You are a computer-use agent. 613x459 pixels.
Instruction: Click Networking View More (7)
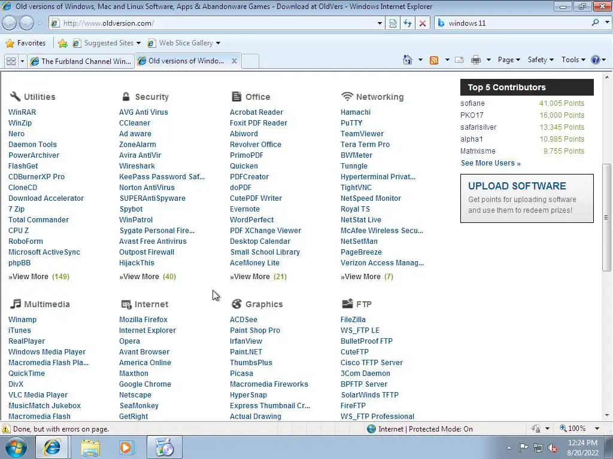(367, 276)
